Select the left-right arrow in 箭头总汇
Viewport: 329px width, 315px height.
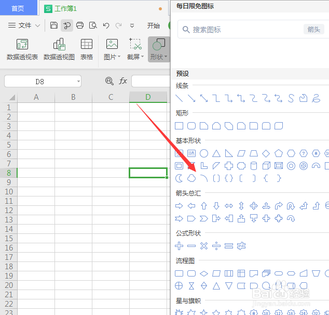click(229, 206)
